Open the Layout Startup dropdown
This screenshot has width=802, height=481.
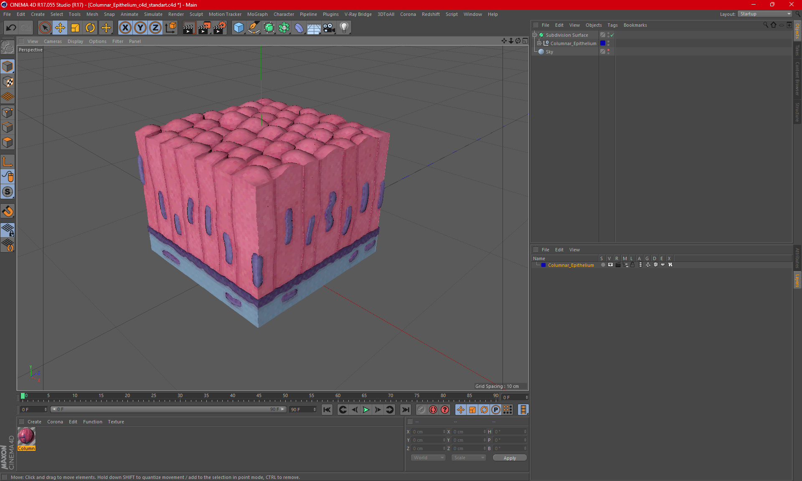[766, 14]
